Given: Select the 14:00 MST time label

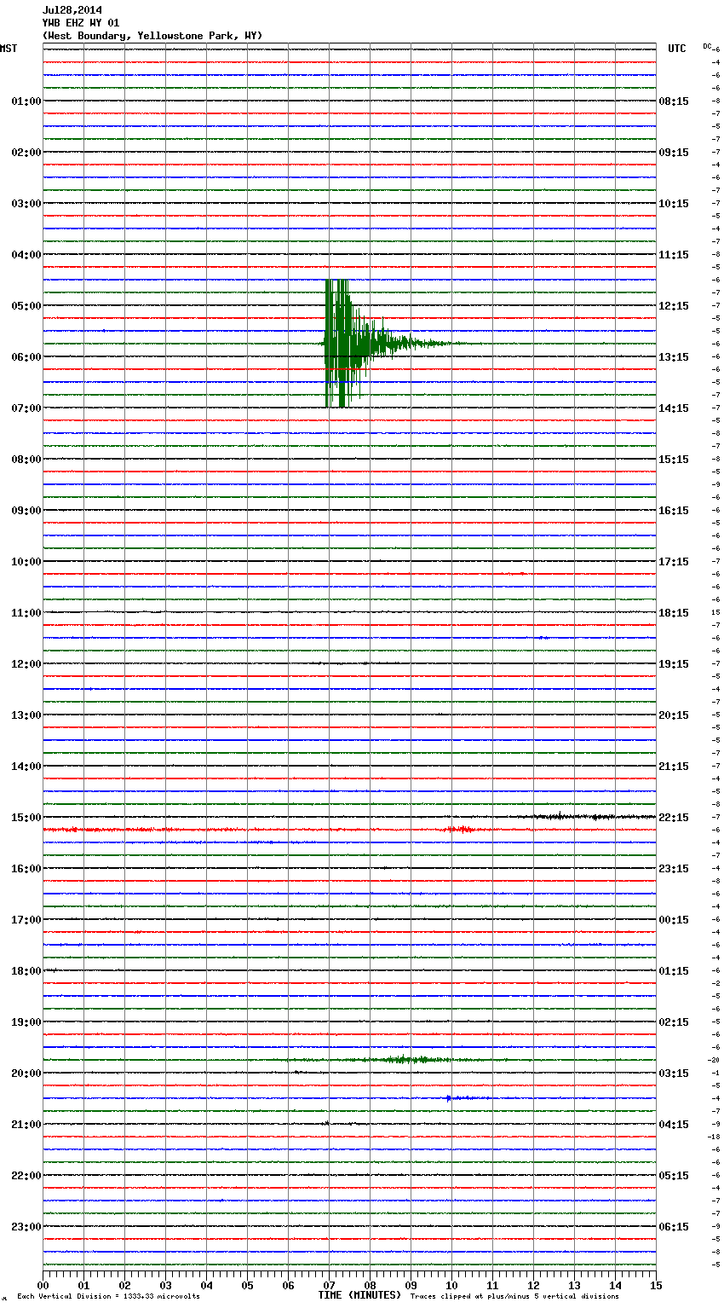Looking at the screenshot, I should click(26, 767).
